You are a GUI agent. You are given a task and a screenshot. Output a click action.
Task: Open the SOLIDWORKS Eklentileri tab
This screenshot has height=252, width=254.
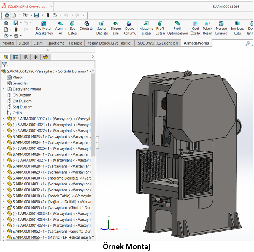[x=158, y=43]
